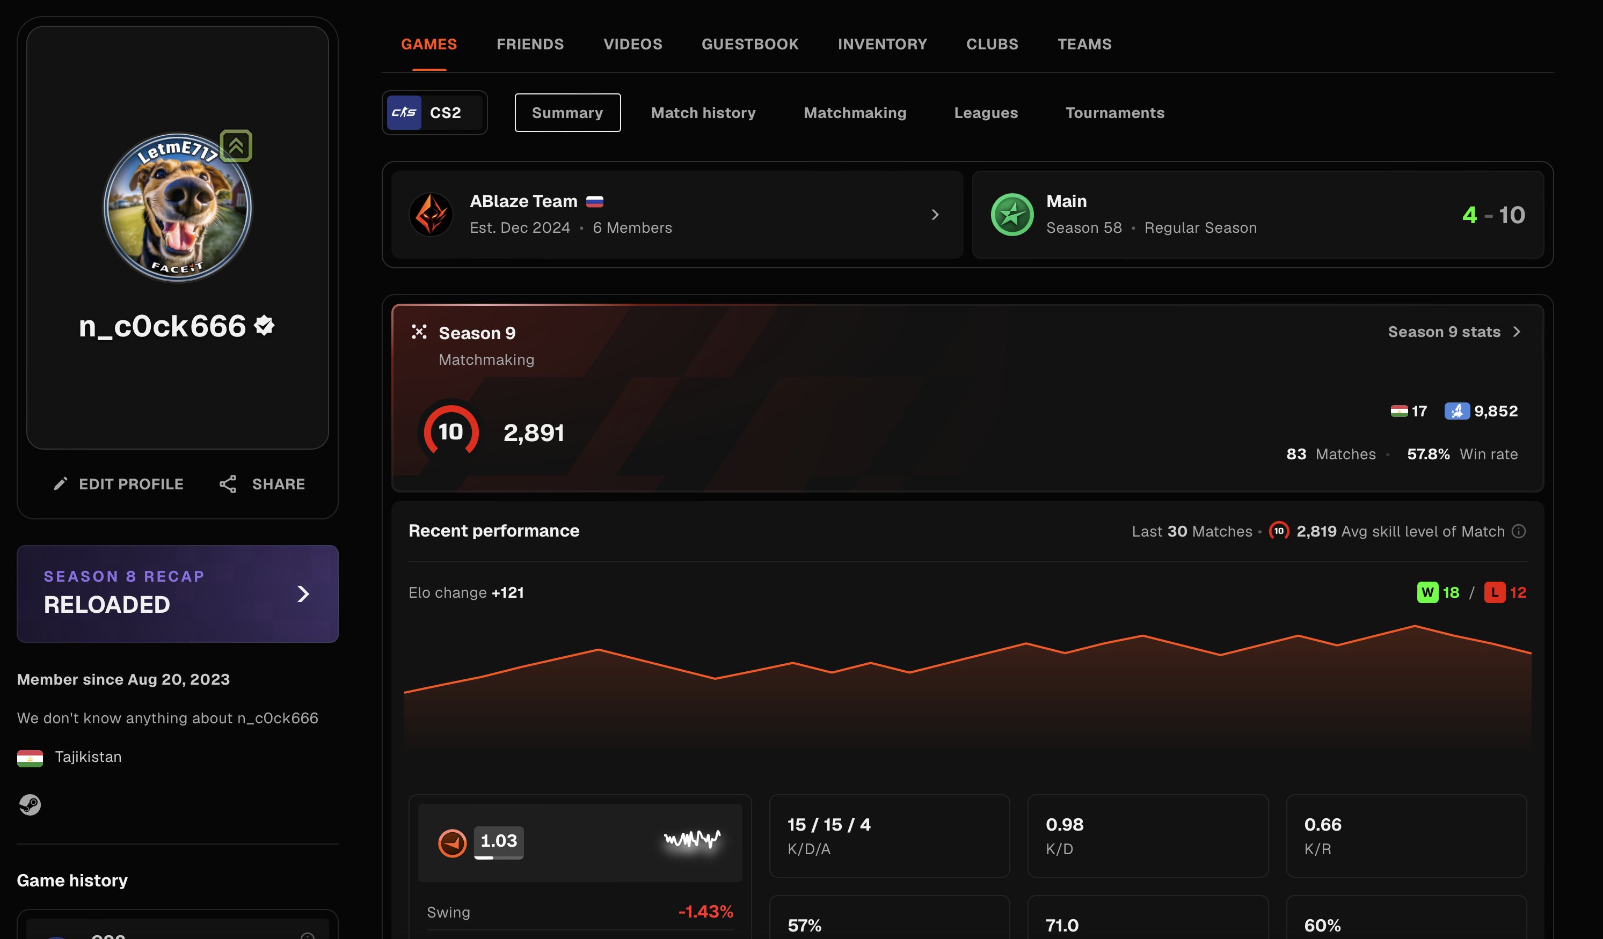Viewport: 1603px width, 939px height.
Task: Open the Teams tab
Action: click(x=1084, y=44)
